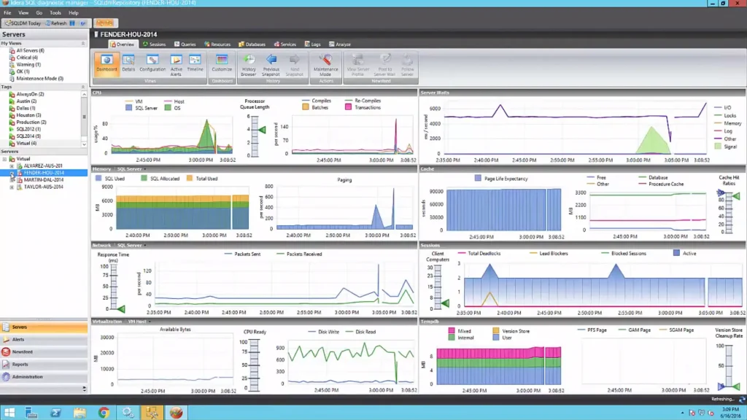Select All Servers (6) view
The image size is (747, 420).
tap(30, 50)
